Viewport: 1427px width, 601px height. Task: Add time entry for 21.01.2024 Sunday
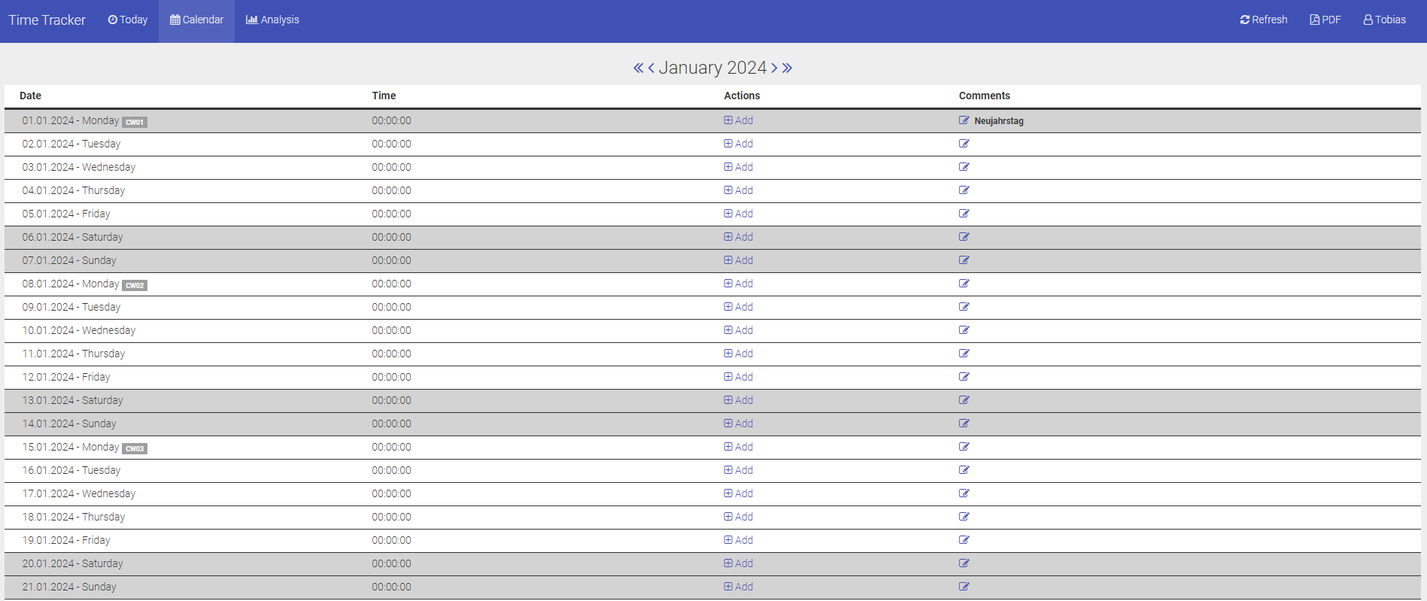tap(739, 587)
